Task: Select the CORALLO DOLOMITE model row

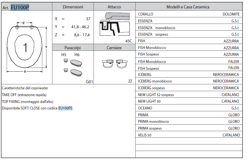Action: point(189,14)
